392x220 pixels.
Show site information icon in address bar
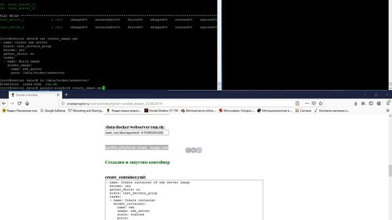pos(63,103)
